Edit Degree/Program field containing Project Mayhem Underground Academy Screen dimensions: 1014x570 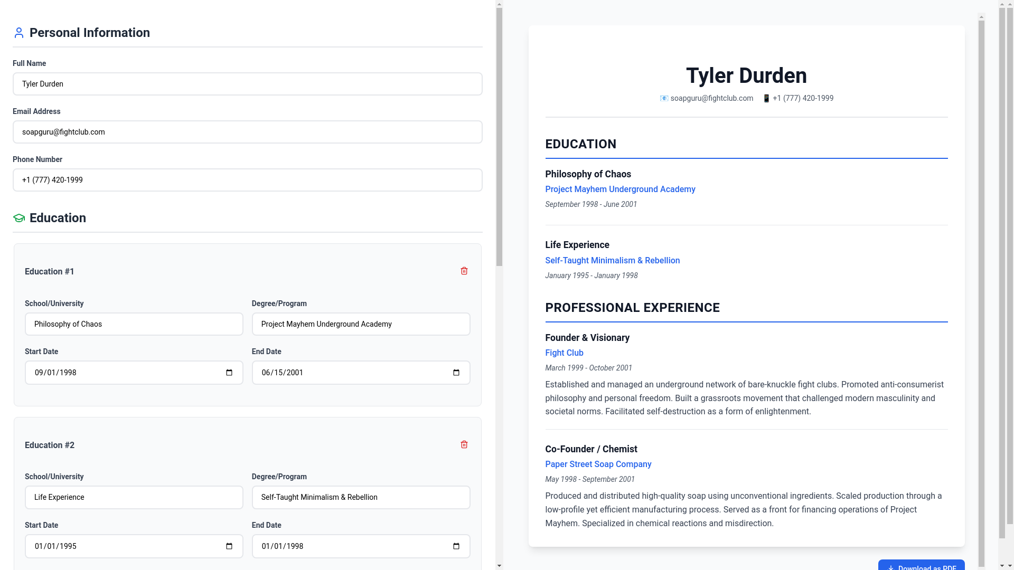click(361, 324)
